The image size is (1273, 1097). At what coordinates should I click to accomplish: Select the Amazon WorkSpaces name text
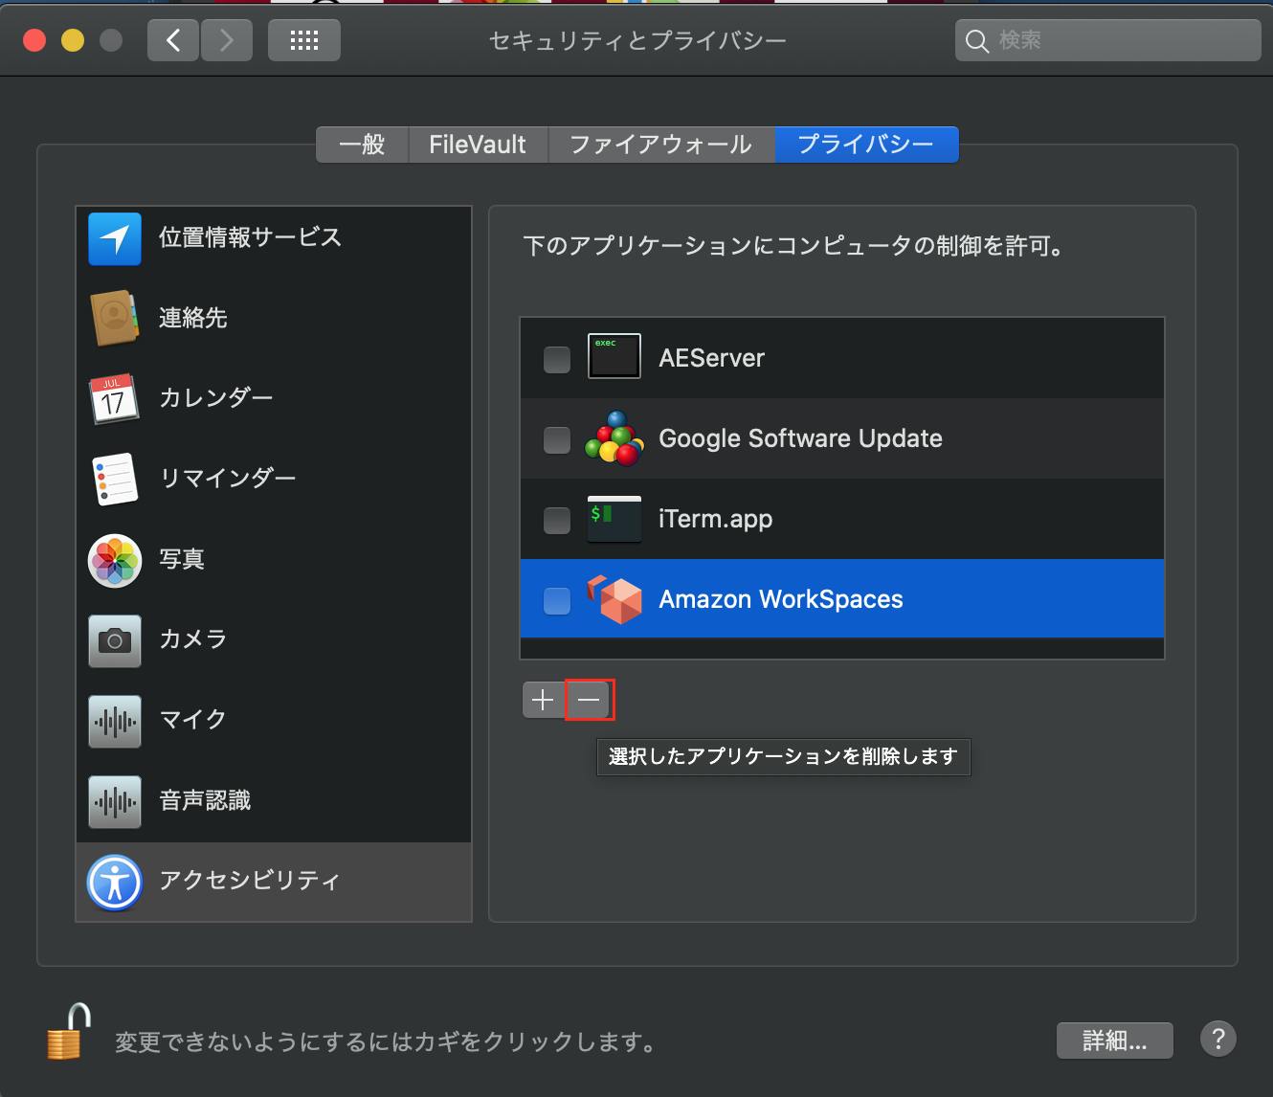coord(781,599)
